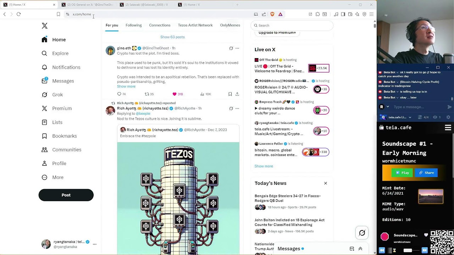Select the For you tab
This screenshot has height=255, width=454.
click(112, 25)
